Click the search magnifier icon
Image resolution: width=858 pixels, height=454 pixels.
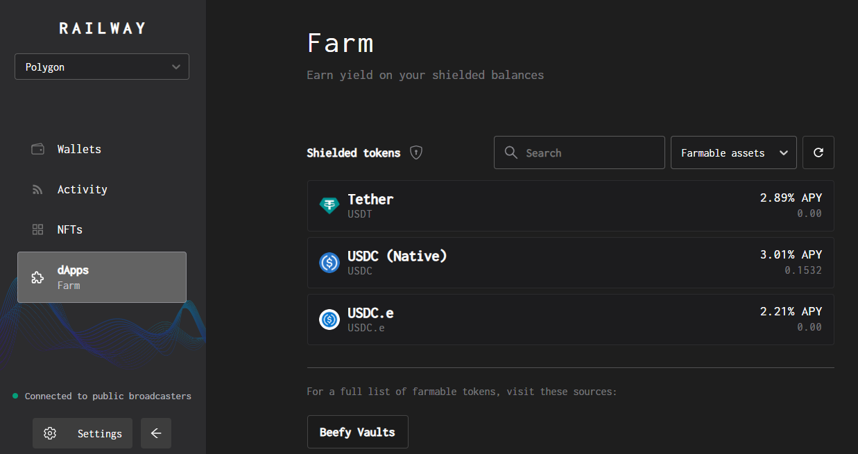[511, 152]
